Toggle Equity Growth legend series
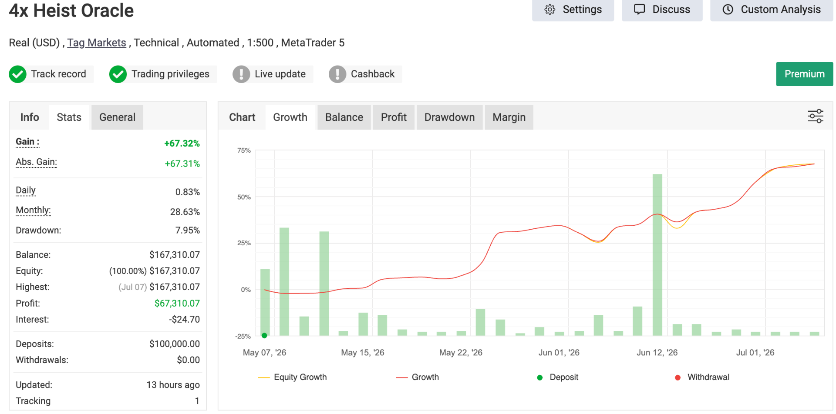This screenshot has height=414, width=836. point(292,377)
